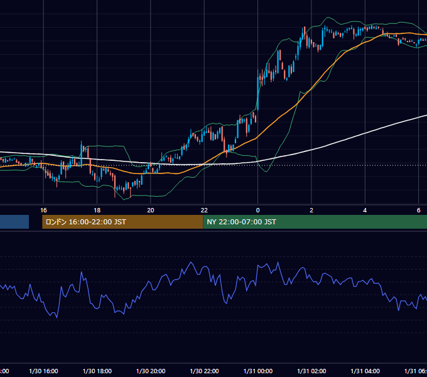Click the '1/30 16:00' date label
Screen dimensions: 427x377
(x=43, y=371)
